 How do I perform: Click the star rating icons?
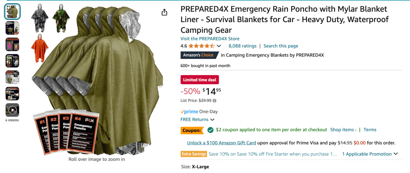click(202, 46)
